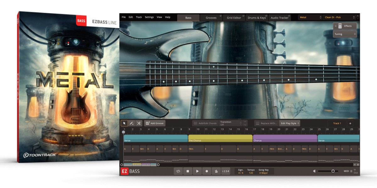Click the B chord under Pre Chorus
377x188 pixels.
click(244, 149)
